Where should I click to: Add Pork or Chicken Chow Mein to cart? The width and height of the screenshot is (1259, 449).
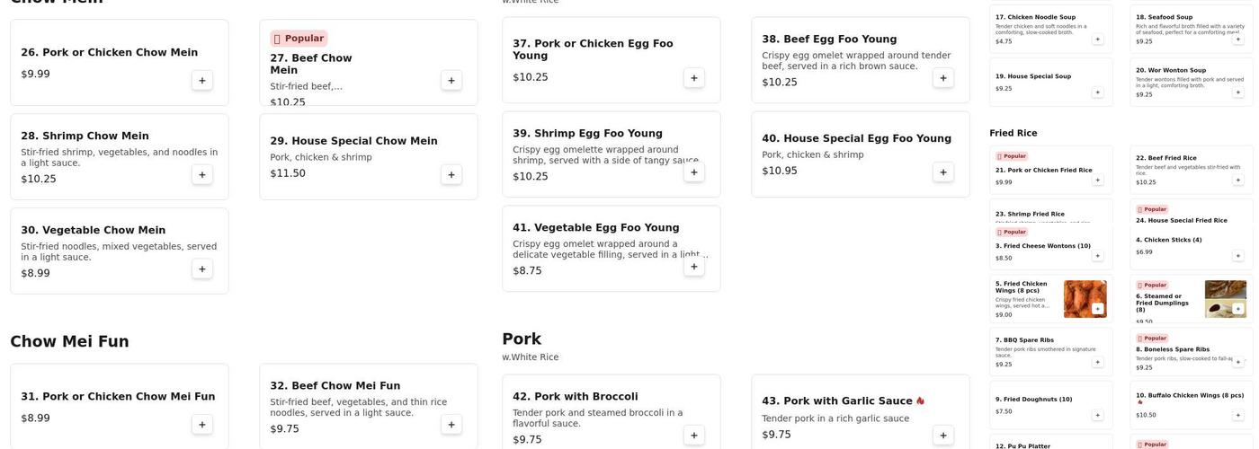coord(202,81)
